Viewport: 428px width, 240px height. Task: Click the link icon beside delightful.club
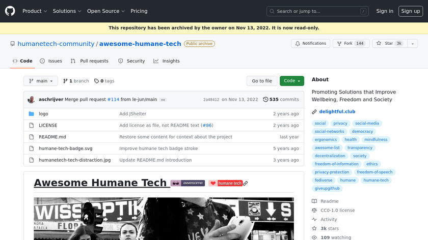pyautogui.click(x=314, y=112)
